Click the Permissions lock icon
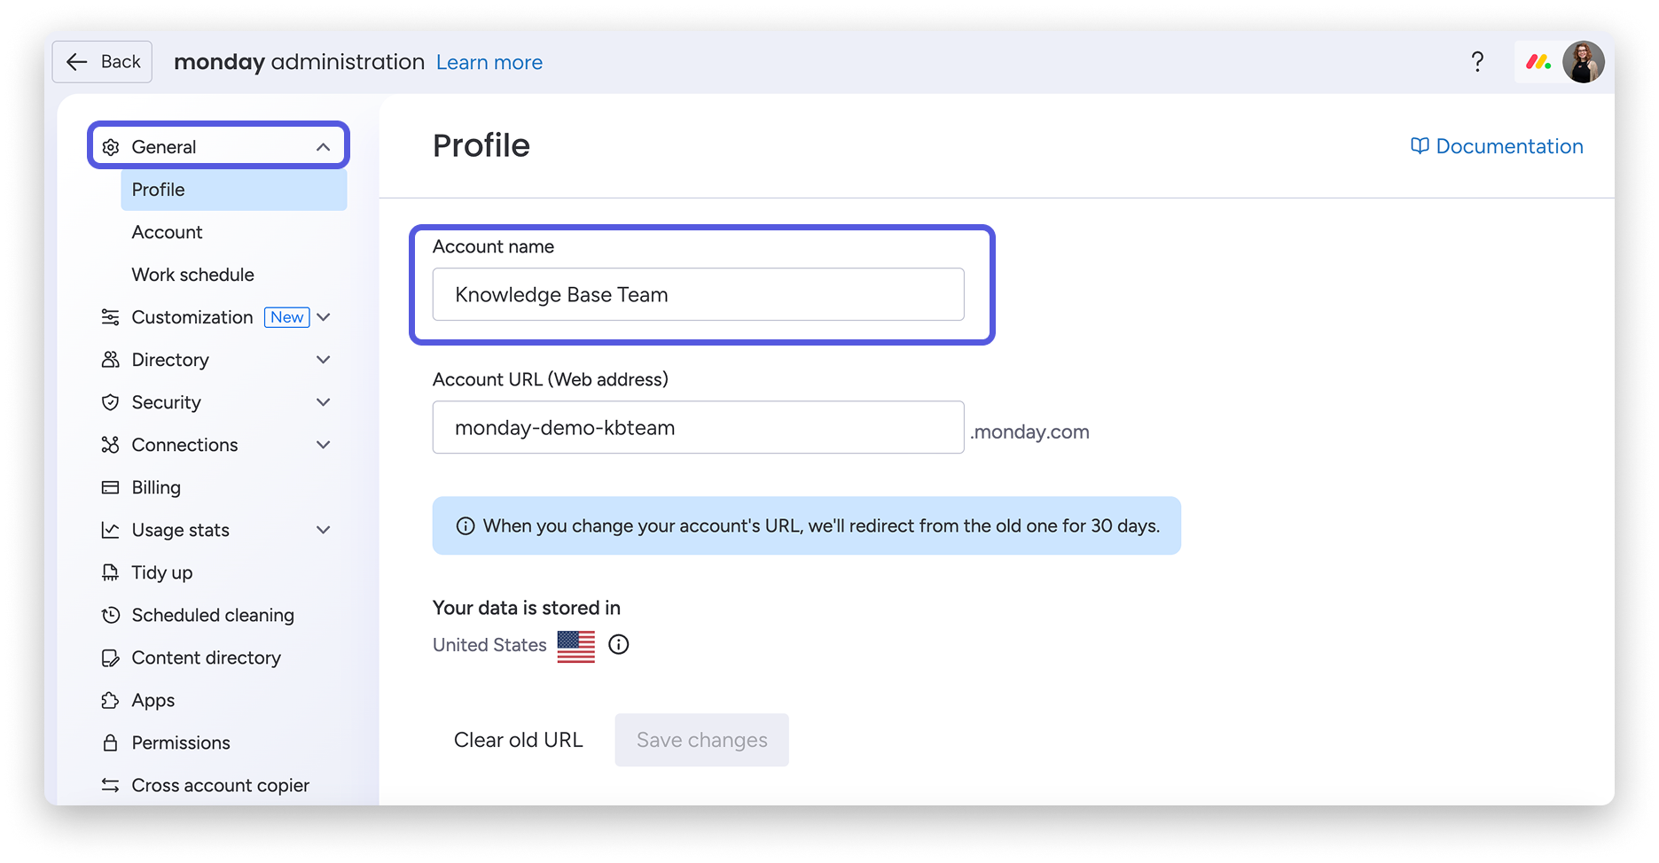1659x863 pixels. (x=110, y=742)
